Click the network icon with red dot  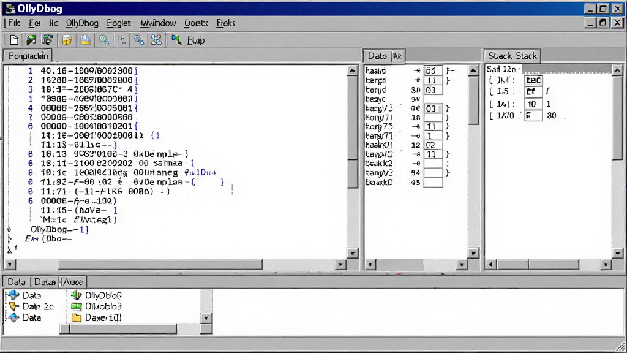156,40
